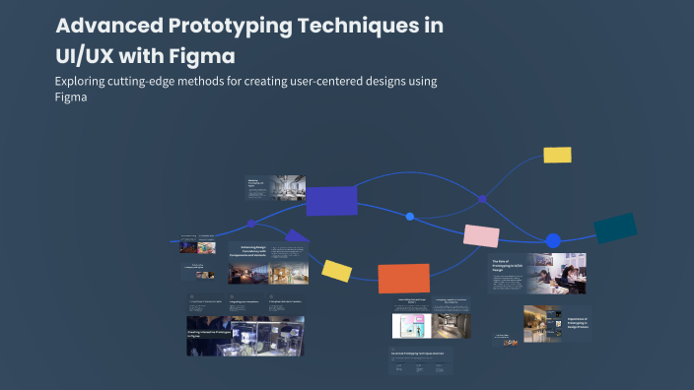Open the small slide with colorful pink-teal image

coord(207,244)
